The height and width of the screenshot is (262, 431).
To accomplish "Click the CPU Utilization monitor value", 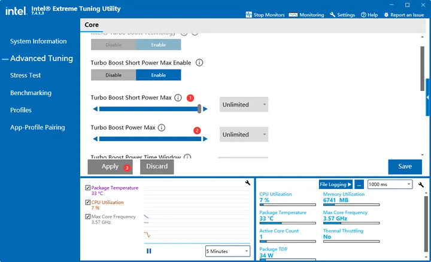I will [265, 200].
